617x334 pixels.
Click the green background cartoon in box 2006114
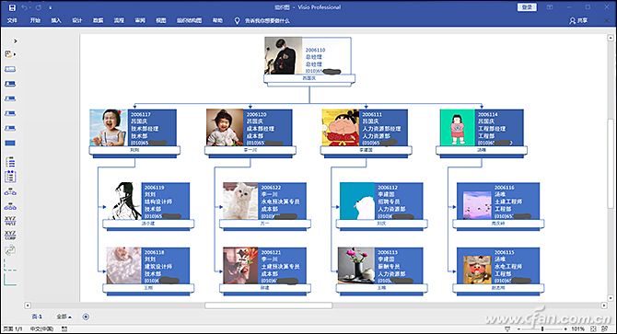click(458, 128)
